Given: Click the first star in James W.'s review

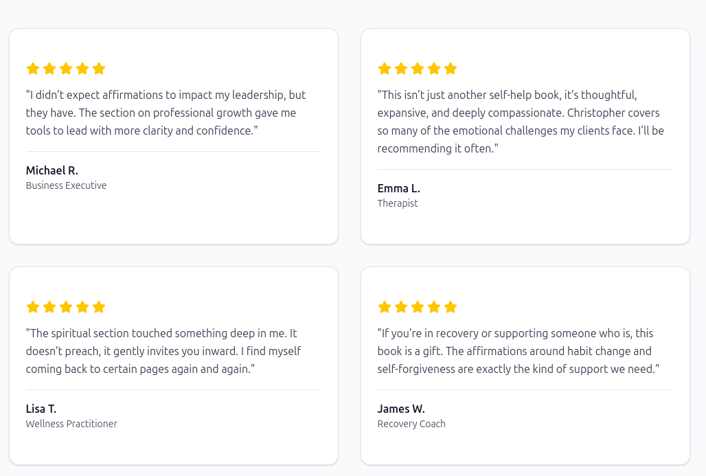Looking at the screenshot, I should (385, 307).
